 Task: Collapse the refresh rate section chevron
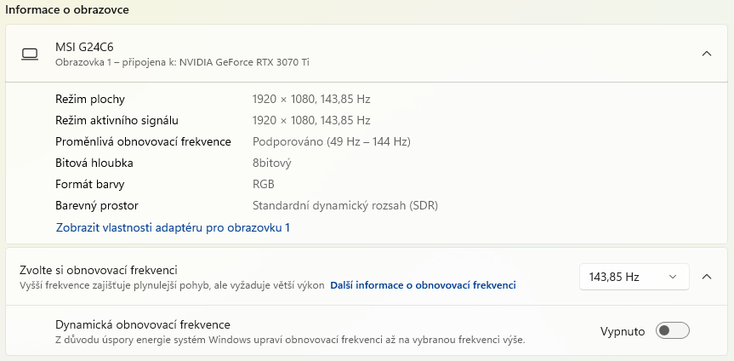[706, 277]
